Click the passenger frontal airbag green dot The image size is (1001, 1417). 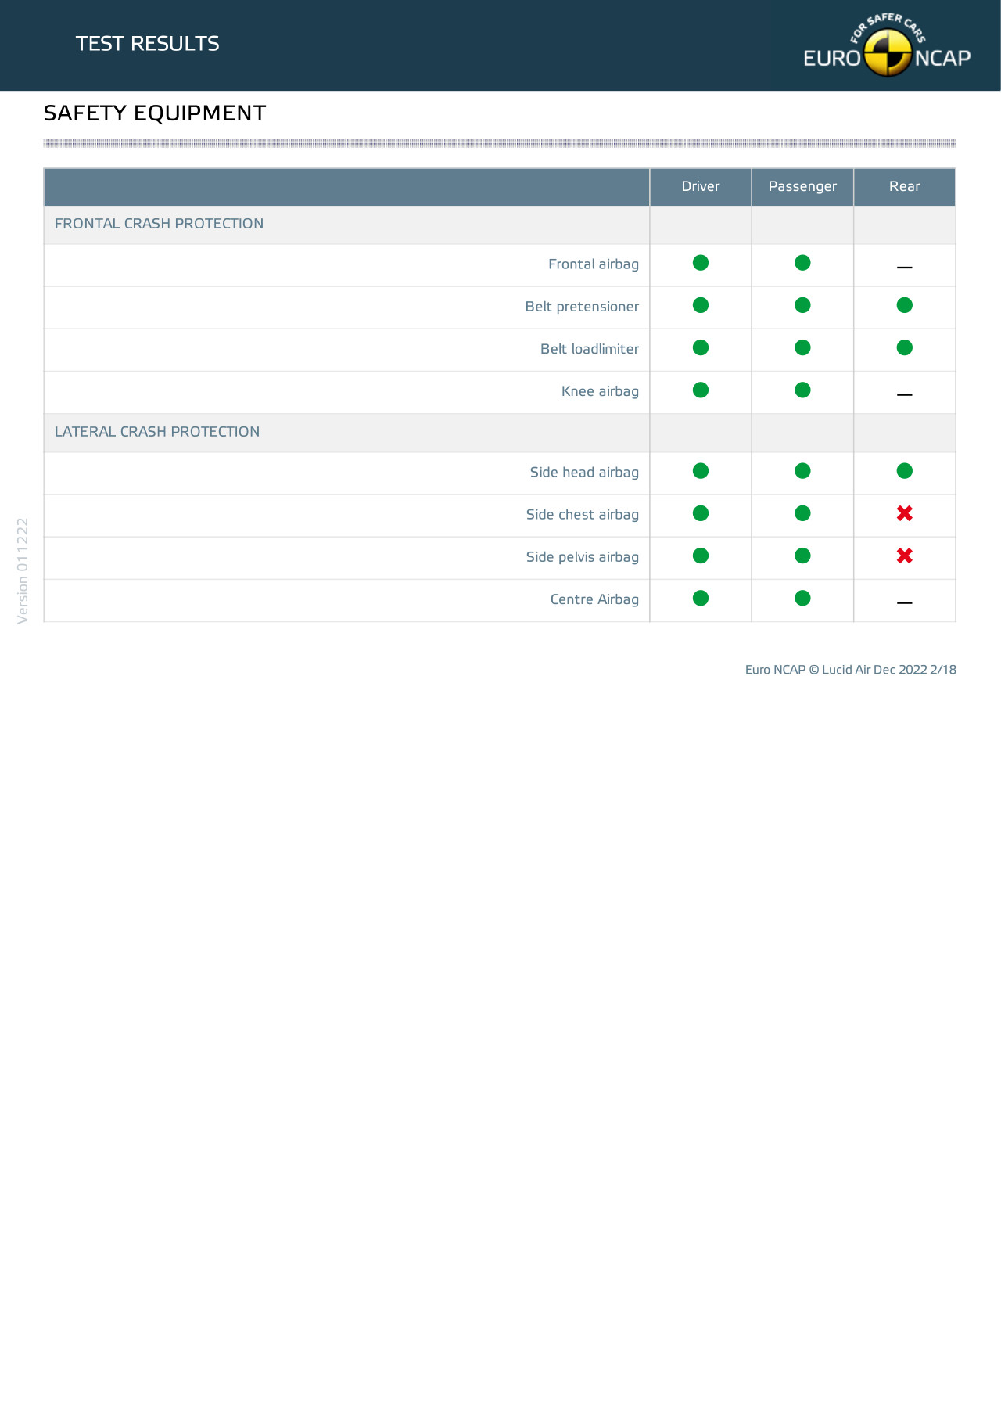click(802, 263)
